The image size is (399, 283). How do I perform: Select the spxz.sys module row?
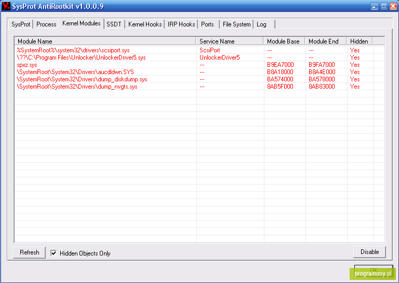click(199, 65)
